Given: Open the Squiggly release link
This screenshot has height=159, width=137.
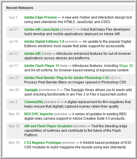Looking at the screenshot, I should [31, 90].
